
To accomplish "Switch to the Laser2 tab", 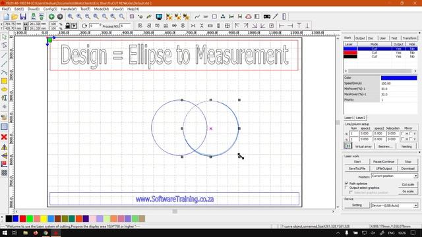I will coord(361,118).
